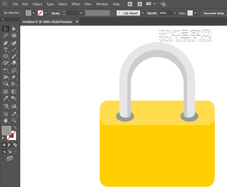The height and width of the screenshot is (187, 227).
Task: Open stroke weight dropdown
Action: (81, 13)
